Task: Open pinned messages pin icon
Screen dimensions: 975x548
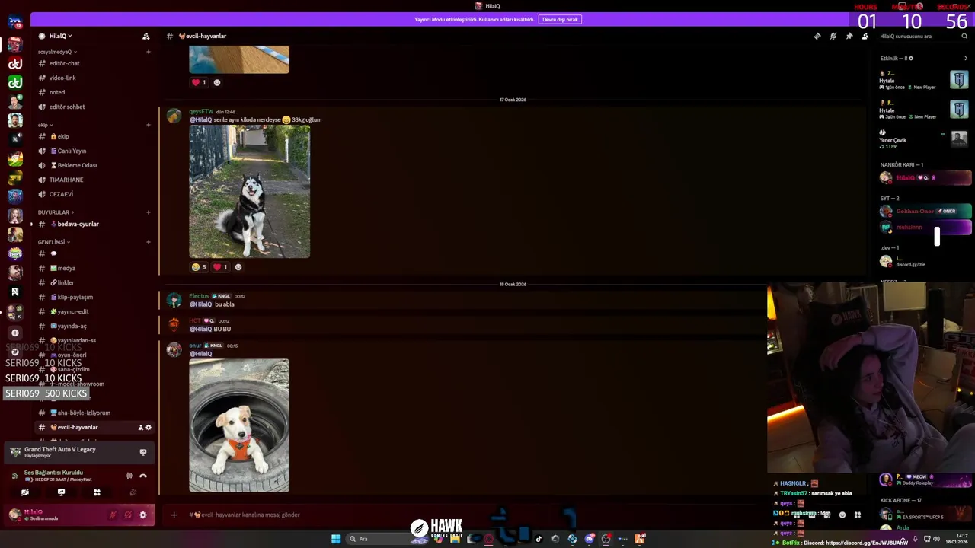Action: pyautogui.click(x=849, y=36)
